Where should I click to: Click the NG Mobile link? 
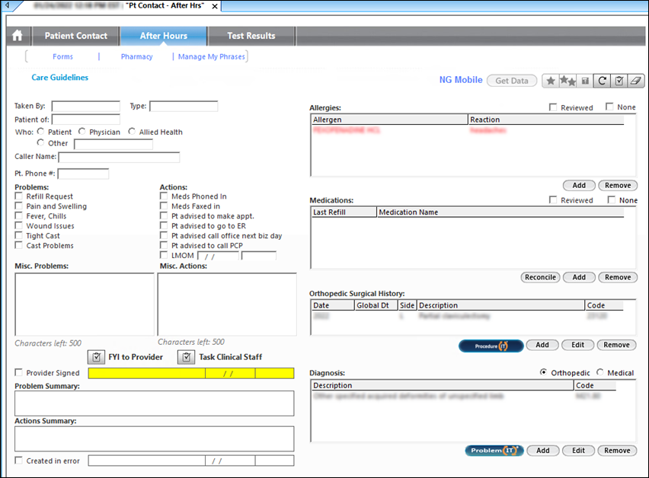pos(461,80)
